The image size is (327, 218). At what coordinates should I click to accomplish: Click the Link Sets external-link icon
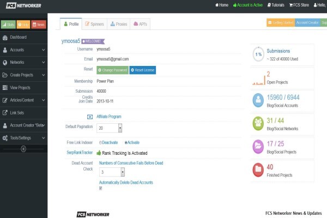point(5,113)
